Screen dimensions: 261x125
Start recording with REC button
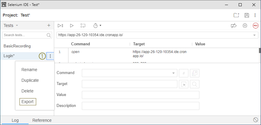coord(256,26)
